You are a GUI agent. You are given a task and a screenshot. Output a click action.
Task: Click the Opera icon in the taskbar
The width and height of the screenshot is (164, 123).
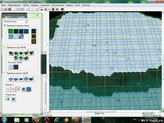point(47,120)
